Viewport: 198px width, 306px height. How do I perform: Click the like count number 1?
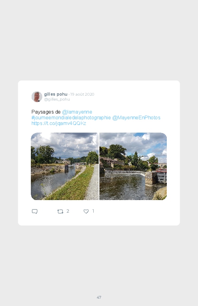pyautogui.click(x=93, y=211)
